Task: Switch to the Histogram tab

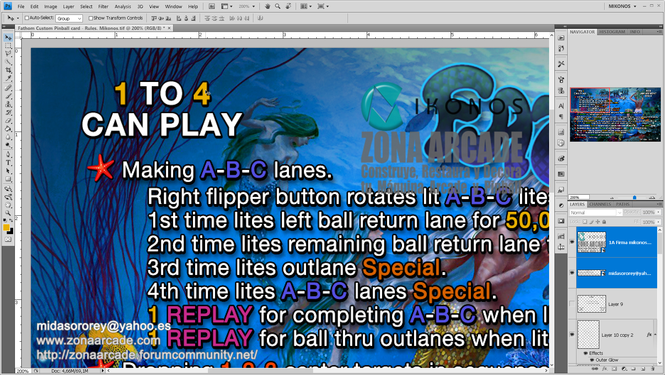Action: 612,32
